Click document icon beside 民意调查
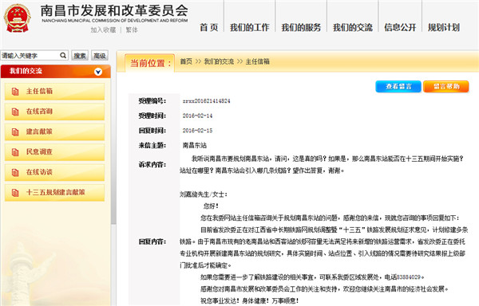The width and height of the screenshot is (479, 306). click(15, 152)
